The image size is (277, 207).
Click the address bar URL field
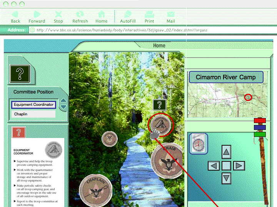(154, 30)
